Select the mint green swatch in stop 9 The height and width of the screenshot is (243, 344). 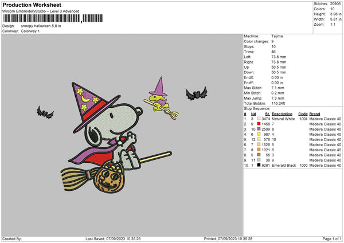click(259, 160)
